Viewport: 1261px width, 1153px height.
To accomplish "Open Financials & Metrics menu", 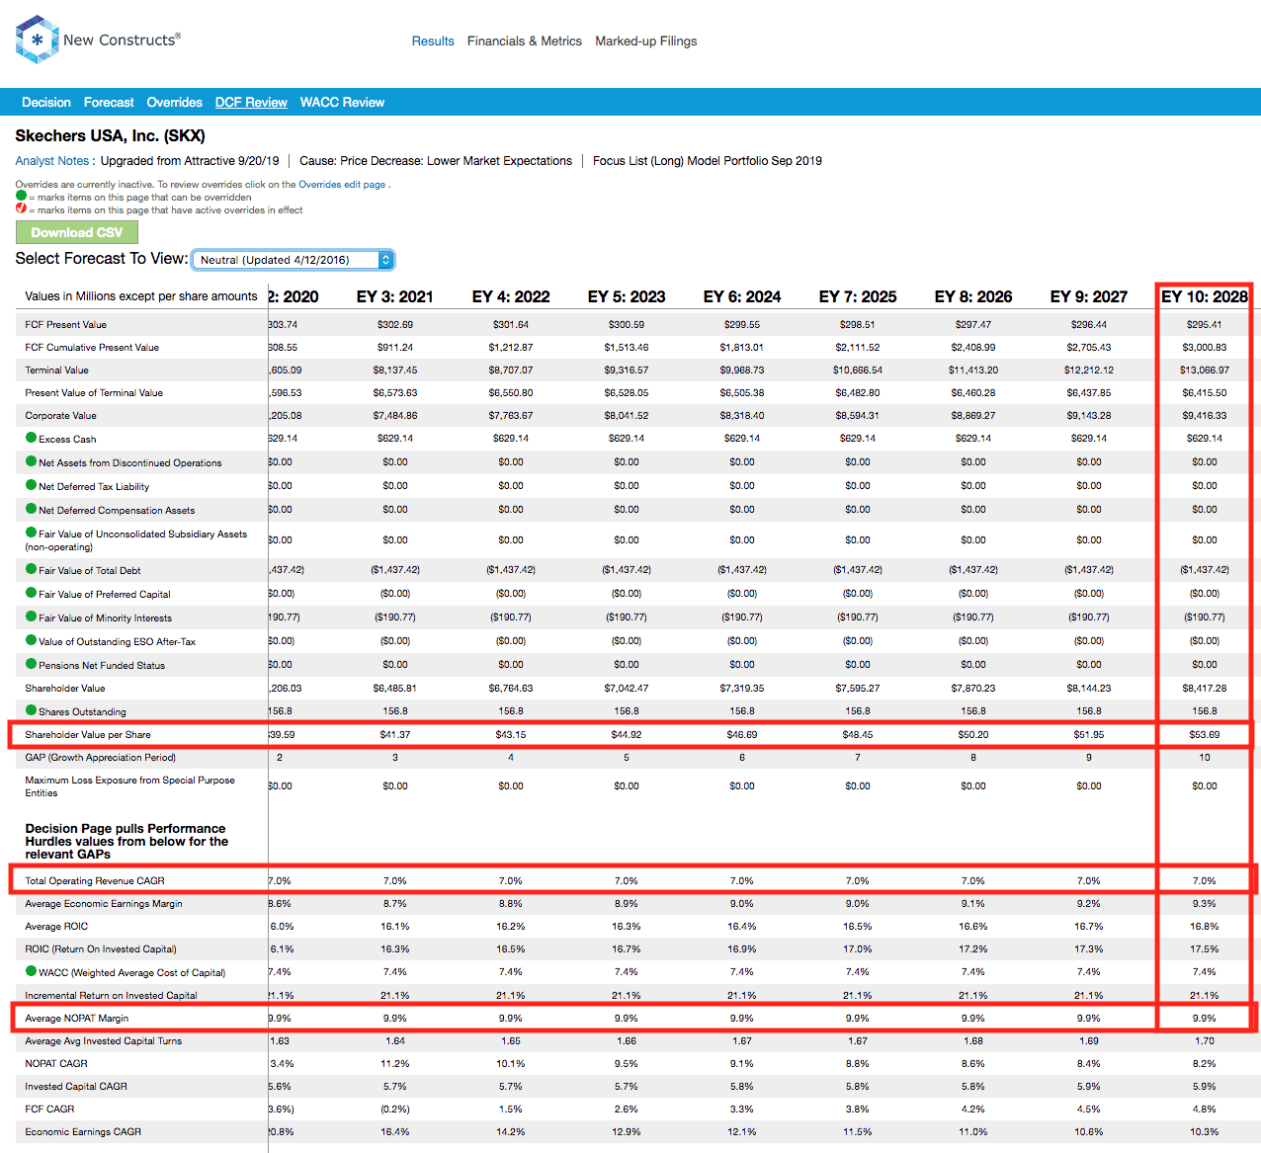I will (x=524, y=41).
